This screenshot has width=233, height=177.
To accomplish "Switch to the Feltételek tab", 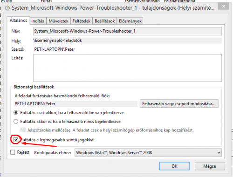I will 82,21.
